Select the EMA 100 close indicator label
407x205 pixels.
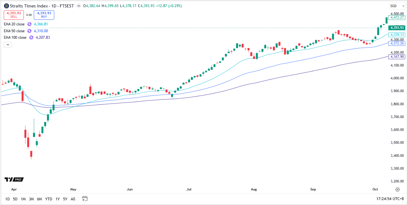[15, 37]
